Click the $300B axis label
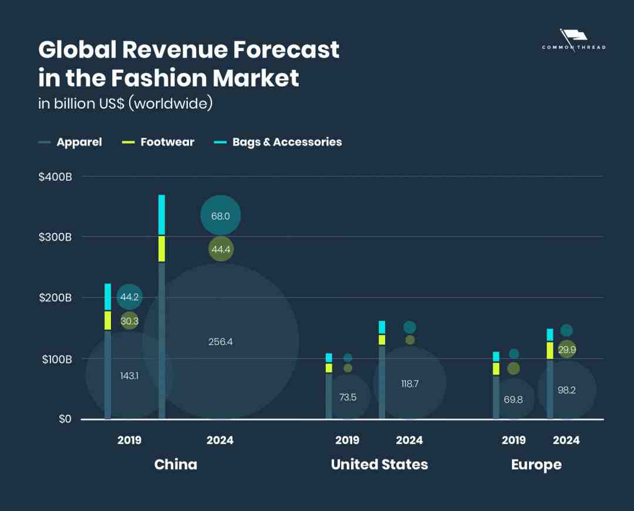 (x=55, y=237)
